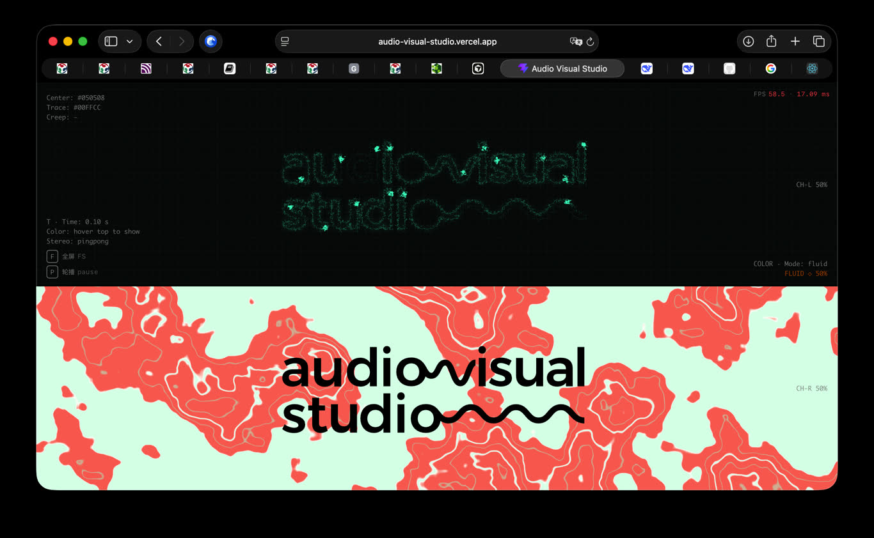This screenshot has width=874, height=538.
Task: Click the translate icon in address bar
Action: (575, 42)
